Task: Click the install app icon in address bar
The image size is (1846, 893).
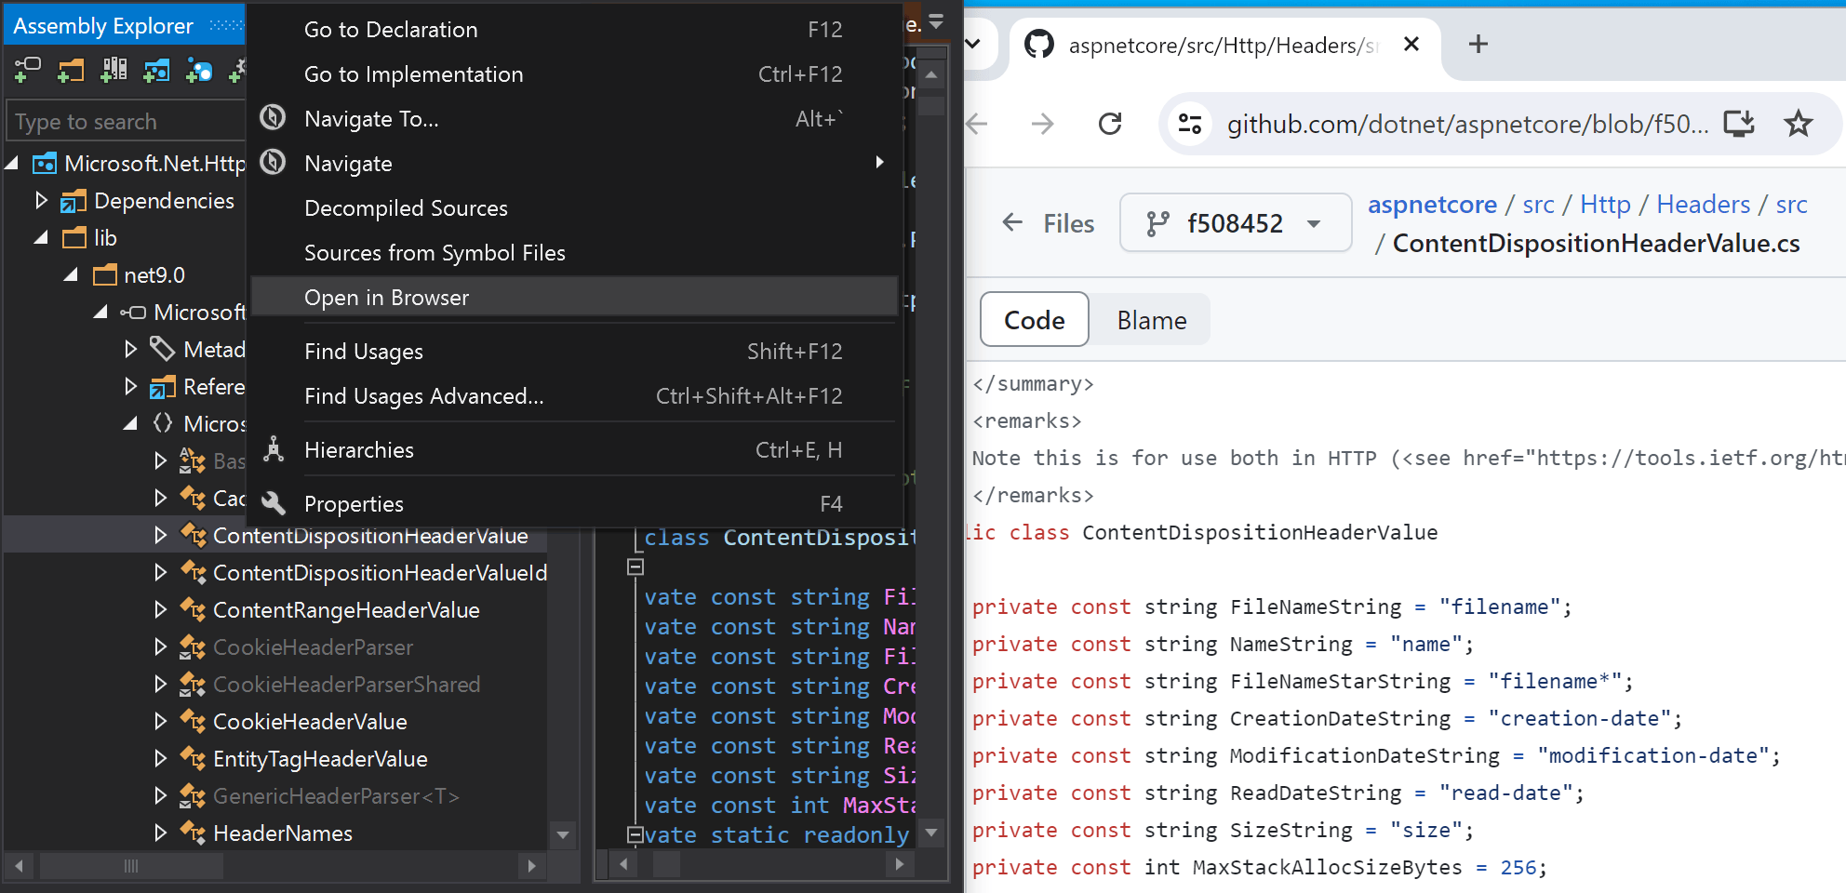Action: pyautogui.click(x=1738, y=124)
